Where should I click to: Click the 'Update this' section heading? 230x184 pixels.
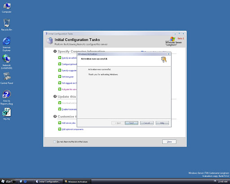(x=67, y=96)
